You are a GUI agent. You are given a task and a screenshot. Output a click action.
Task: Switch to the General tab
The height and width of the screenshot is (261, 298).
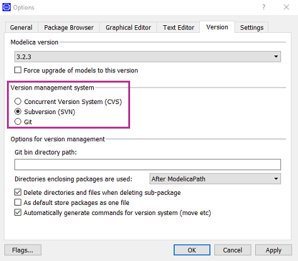(x=21, y=28)
